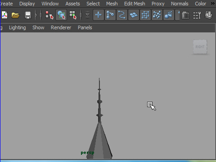This screenshot has width=216, height=162.
Task: Open a scene with the folder icon
Action: coord(15,15)
